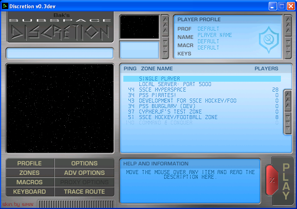Click the PING column header
This screenshot has height=209, width=297.
(130, 68)
